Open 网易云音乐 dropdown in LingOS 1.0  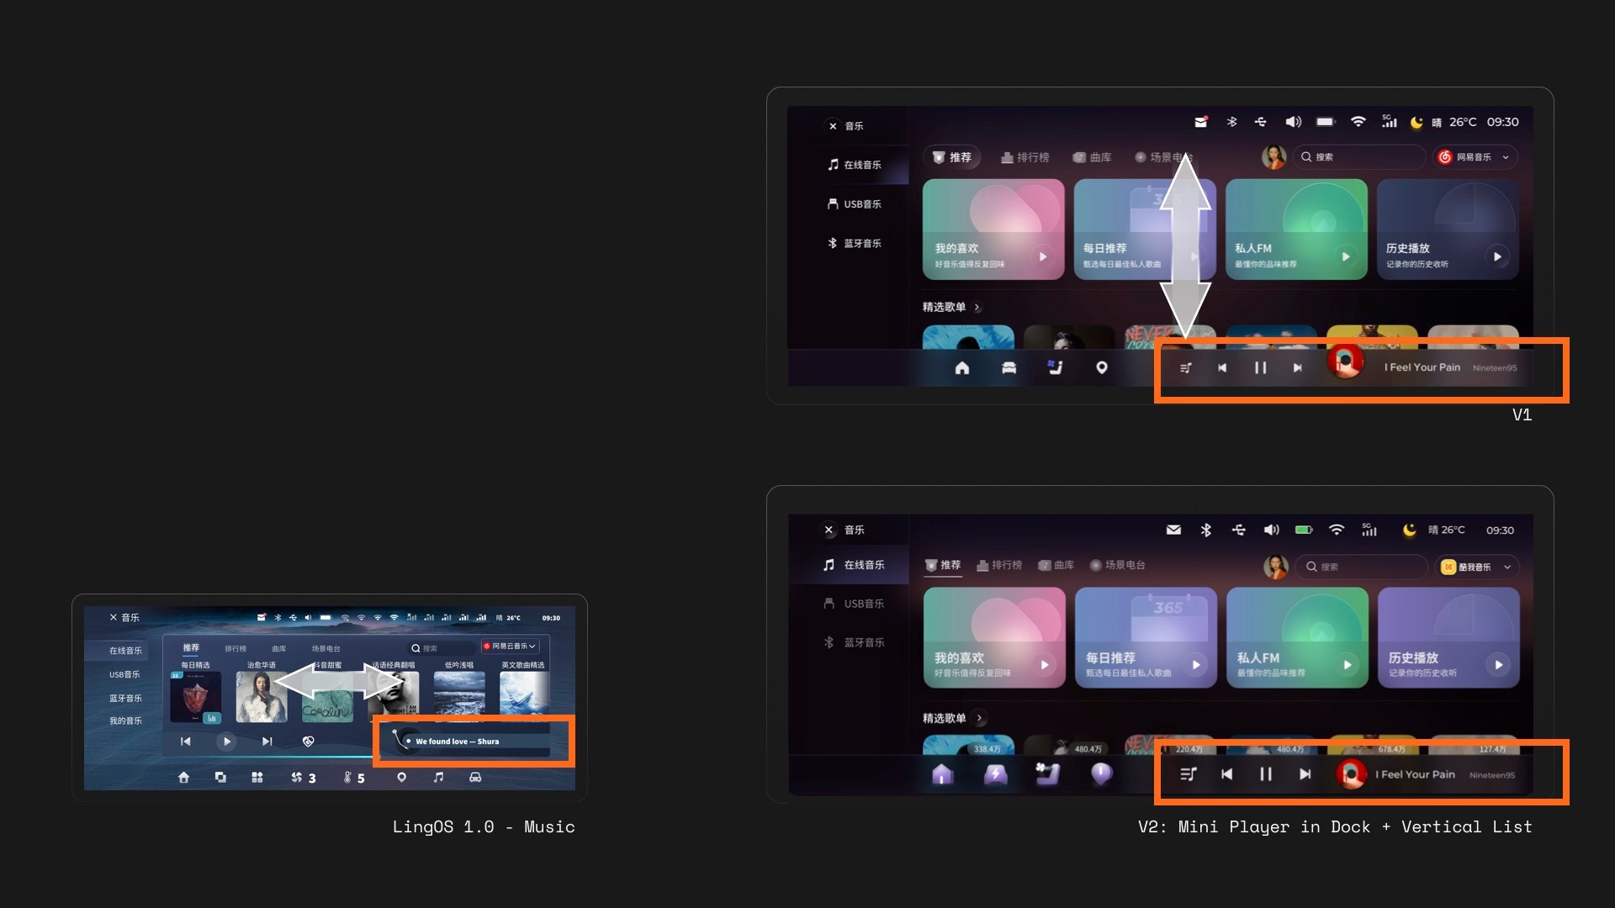[511, 646]
